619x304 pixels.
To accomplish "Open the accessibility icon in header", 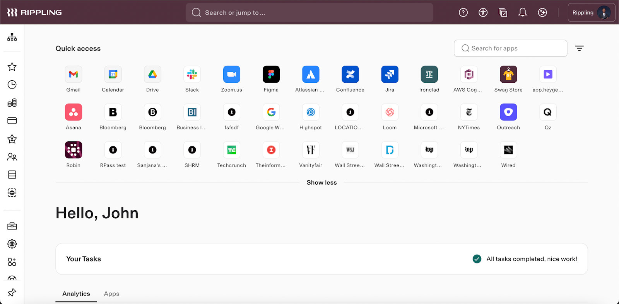I will (483, 13).
